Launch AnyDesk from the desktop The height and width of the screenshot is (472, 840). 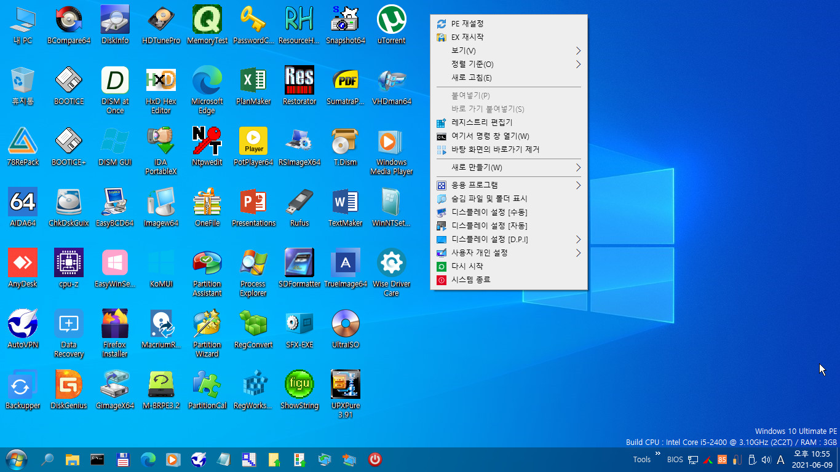click(23, 269)
